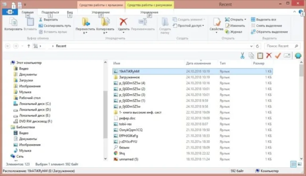Image resolution: width=306 pixels, height=176 pixels.
Task: Sort by Имя column header
Action: (x=116, y=63)
